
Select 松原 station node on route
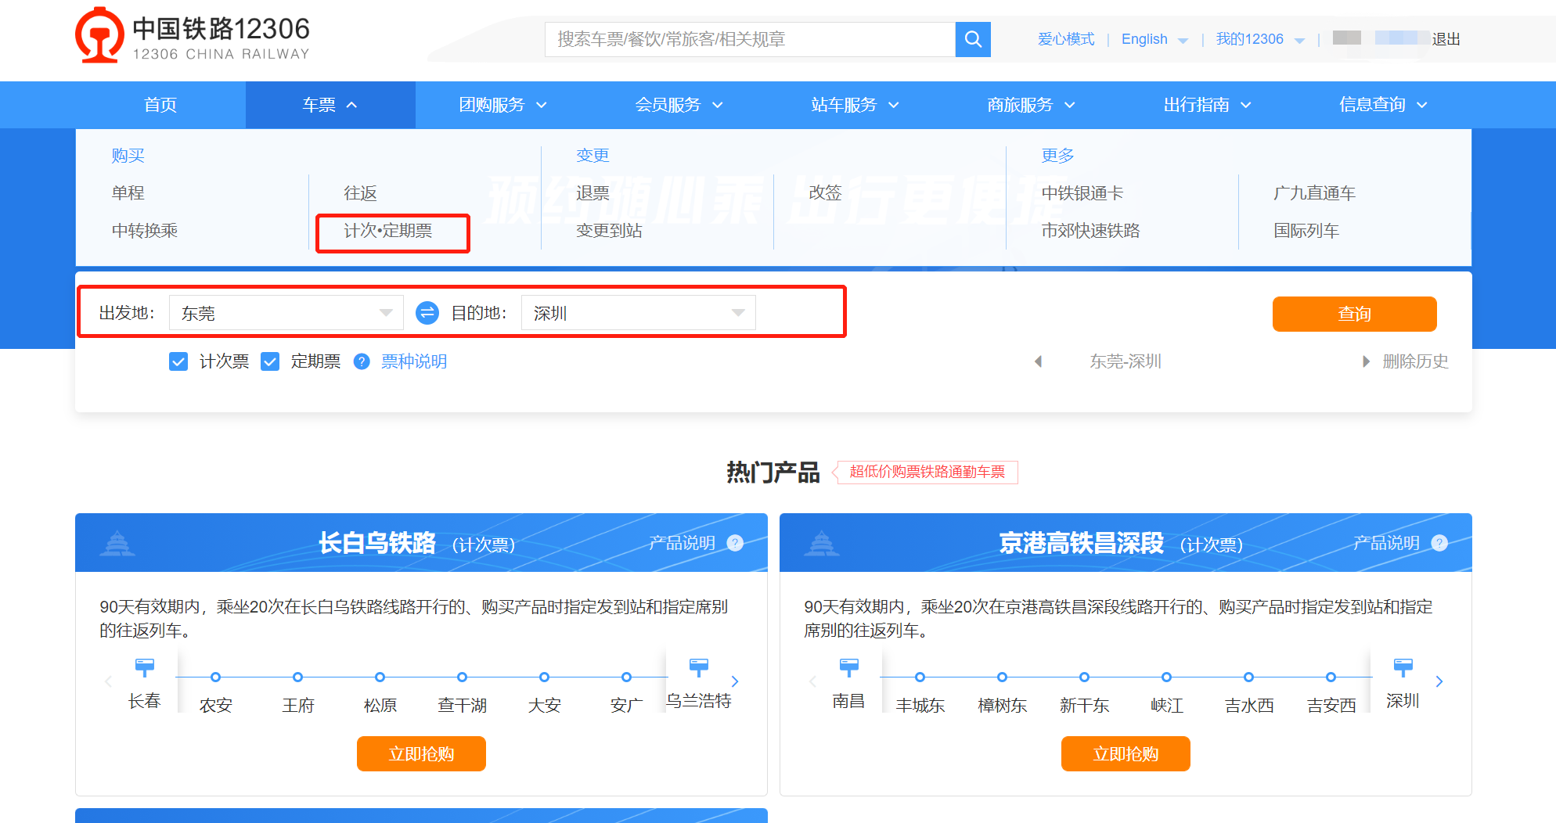pos(380,677)
